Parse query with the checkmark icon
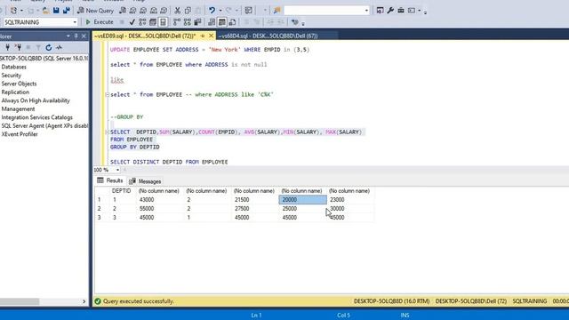Screen dimensions: 569x320 click(x=132, y=22)
